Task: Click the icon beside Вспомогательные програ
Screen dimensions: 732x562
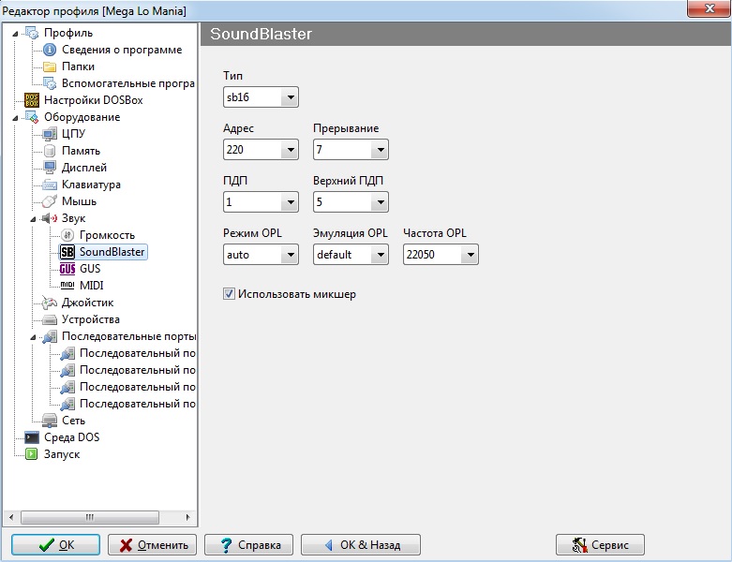Action: (x=50, y=83)
